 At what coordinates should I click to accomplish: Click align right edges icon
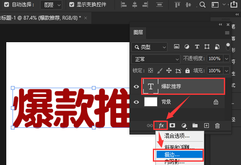tap(145, 5)
